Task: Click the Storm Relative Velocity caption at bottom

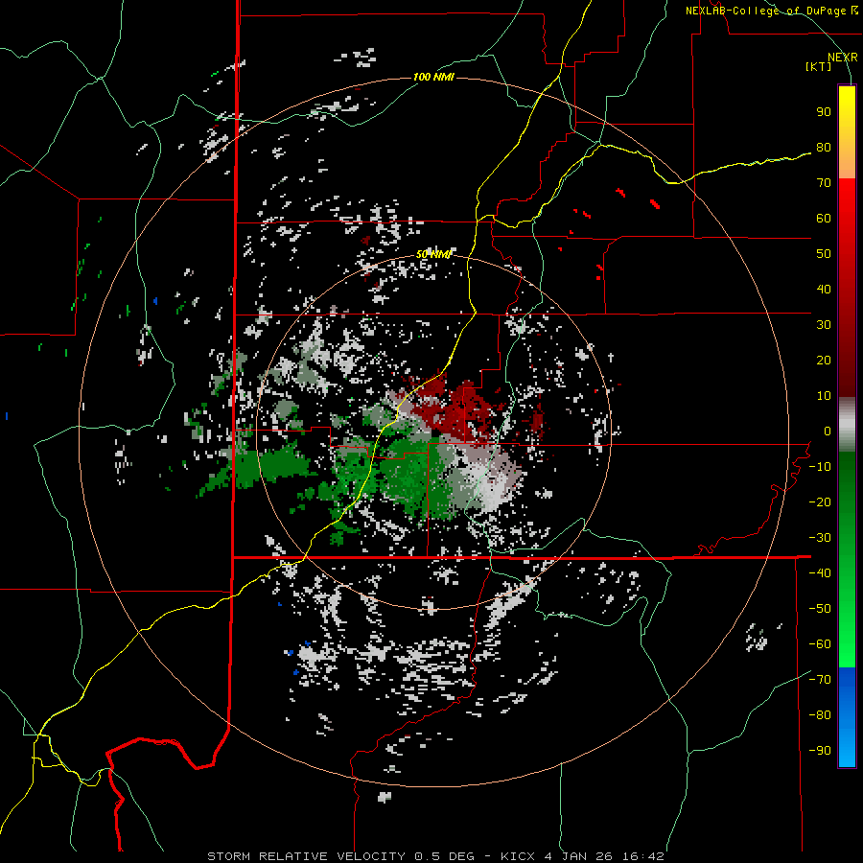Action: click(x=435, y=856)
